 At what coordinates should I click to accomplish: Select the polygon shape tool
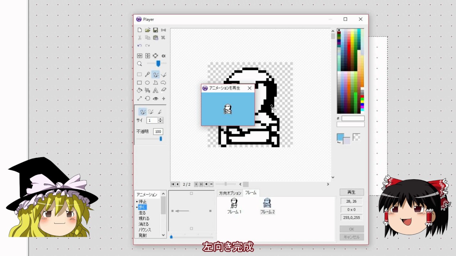pos(155,82)
